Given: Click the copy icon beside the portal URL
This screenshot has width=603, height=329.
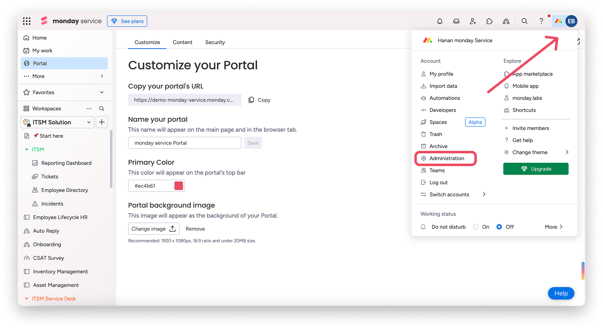Looking at the screenshot, I should [252, 100].
